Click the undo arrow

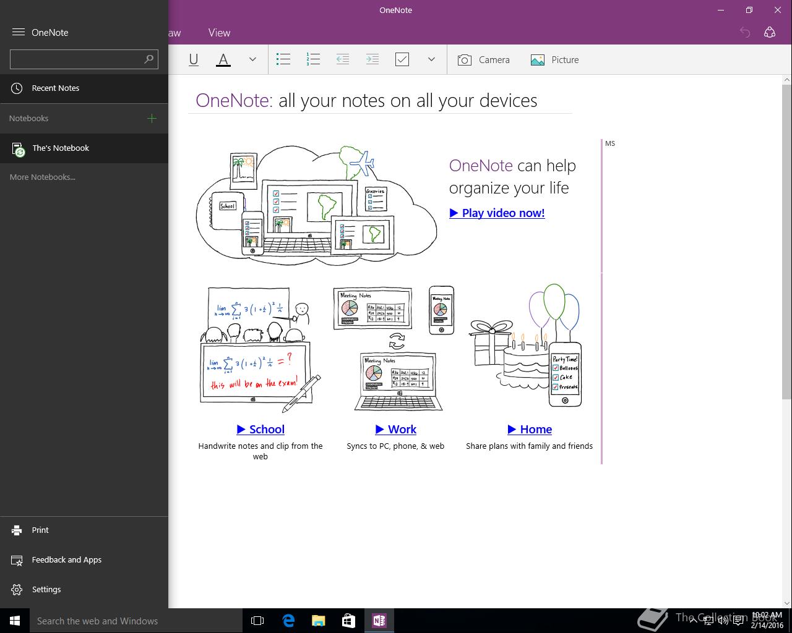pyautogui.click(x=745, y=33)
